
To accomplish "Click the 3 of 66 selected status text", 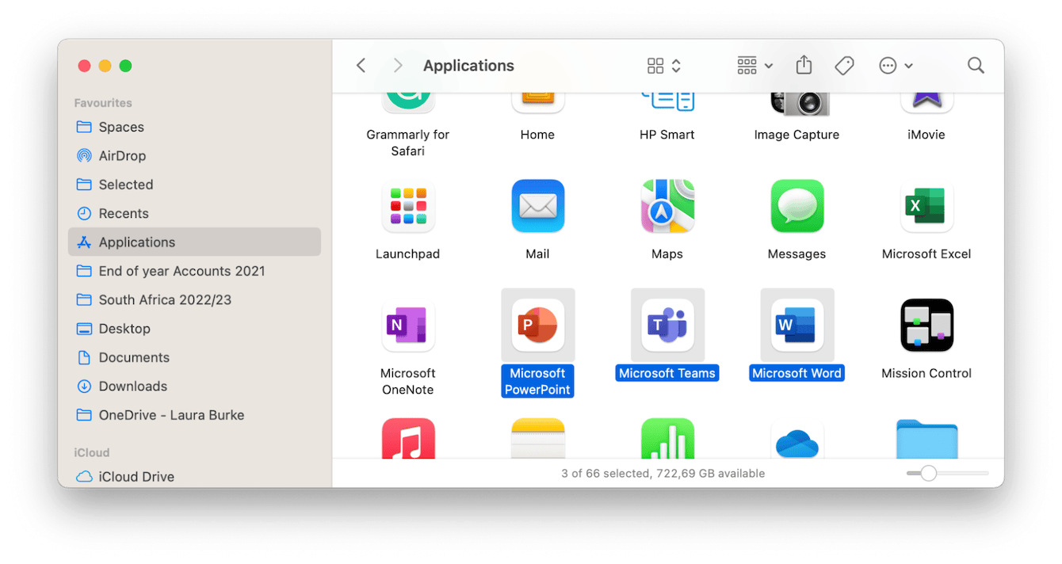I will tap(663, 474).
